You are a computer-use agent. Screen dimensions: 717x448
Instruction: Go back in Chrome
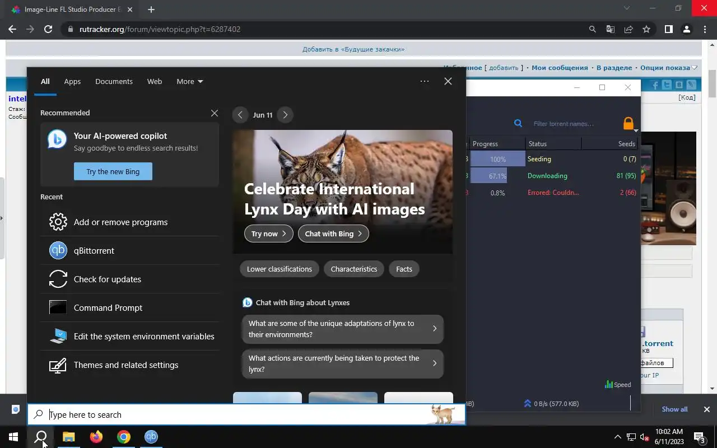coord(12,29)
